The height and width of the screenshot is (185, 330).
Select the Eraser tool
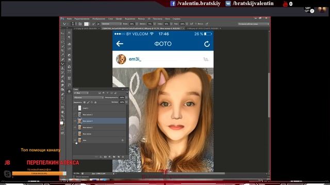62,77
